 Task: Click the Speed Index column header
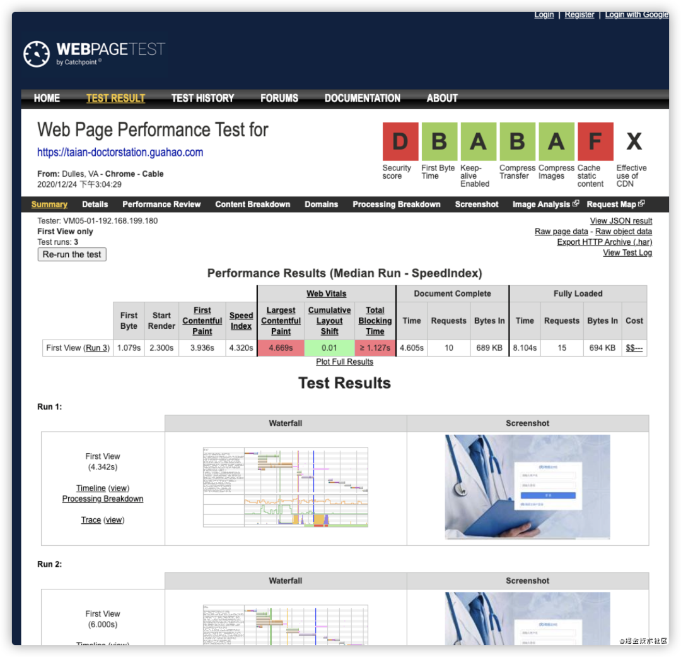241,321
